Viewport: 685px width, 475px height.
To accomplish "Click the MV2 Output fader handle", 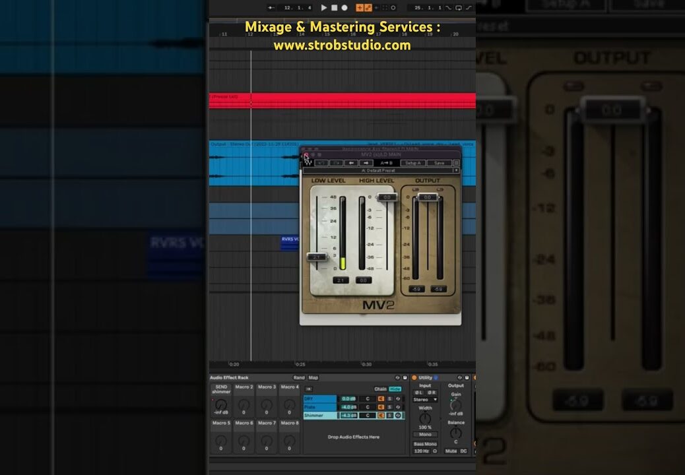I will [x=428, y=197].
